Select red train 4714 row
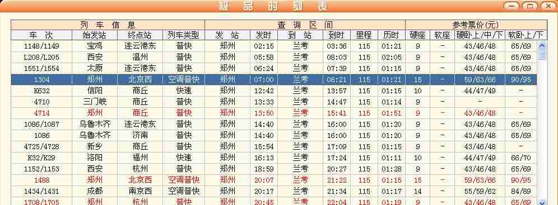The height and width of the screenshot is (205, 558). tap(274, 113)
